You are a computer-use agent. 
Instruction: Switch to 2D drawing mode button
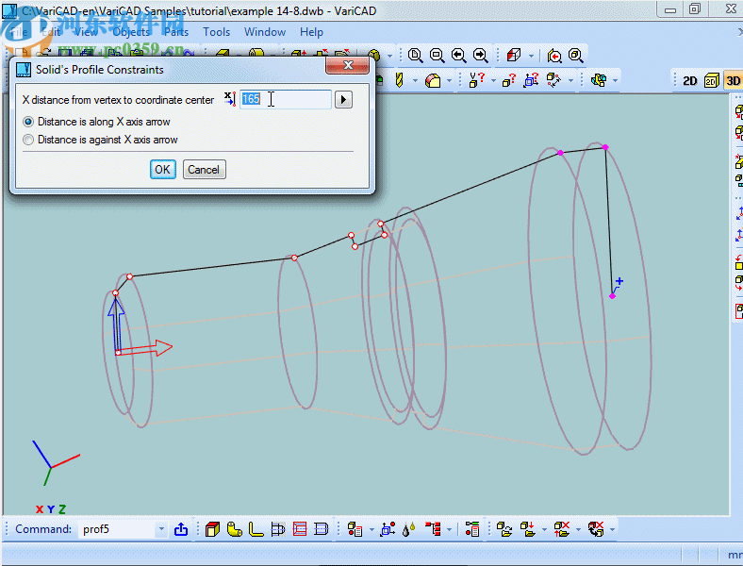click(x=690, y=81)
